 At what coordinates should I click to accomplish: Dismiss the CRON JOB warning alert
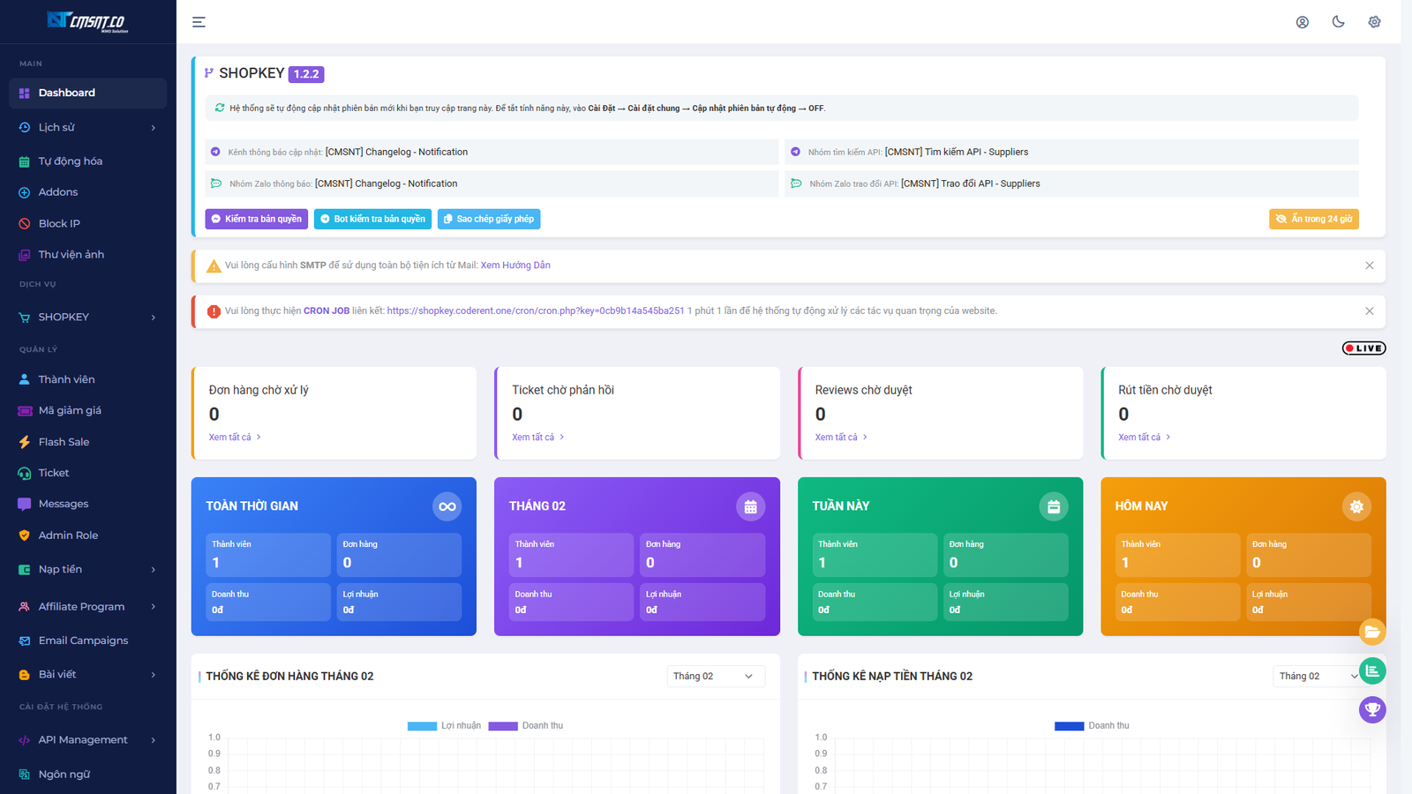(1369, 311)
